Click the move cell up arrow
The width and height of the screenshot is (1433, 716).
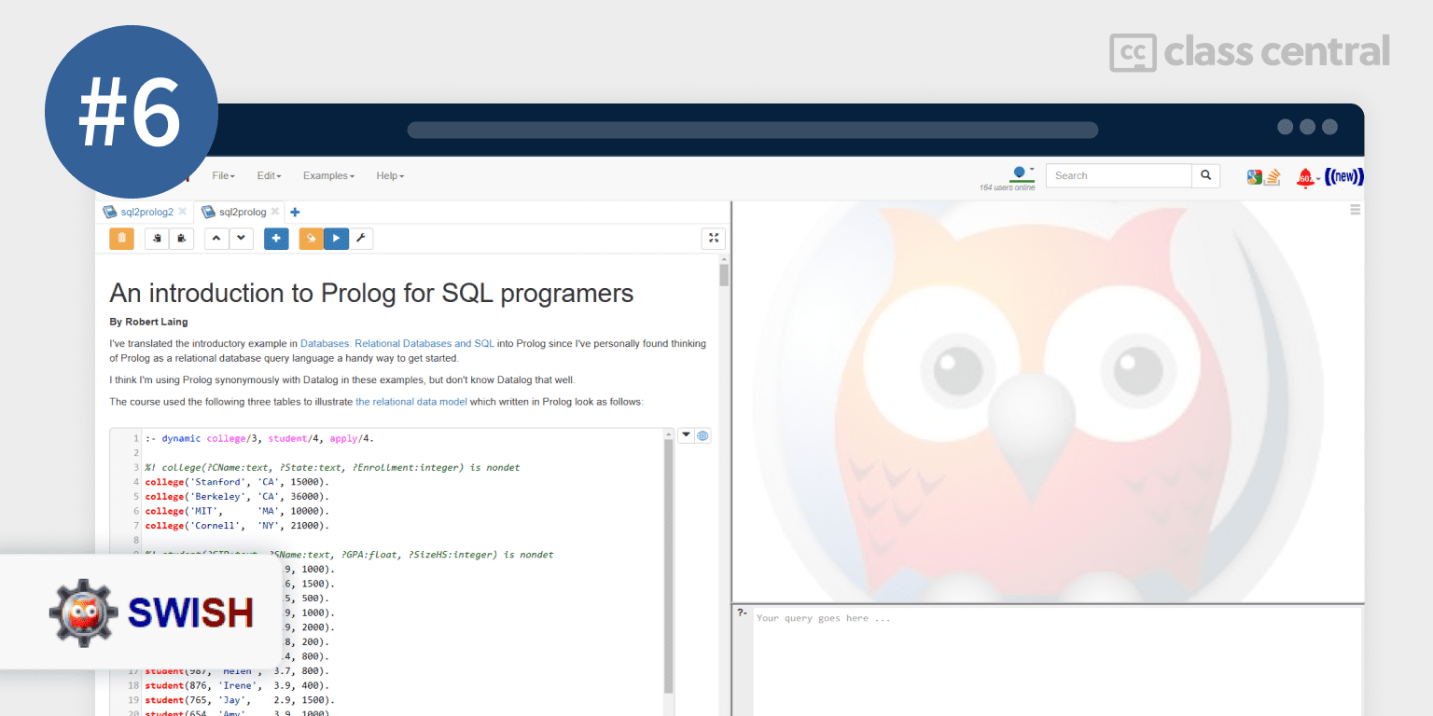point(216,239)
